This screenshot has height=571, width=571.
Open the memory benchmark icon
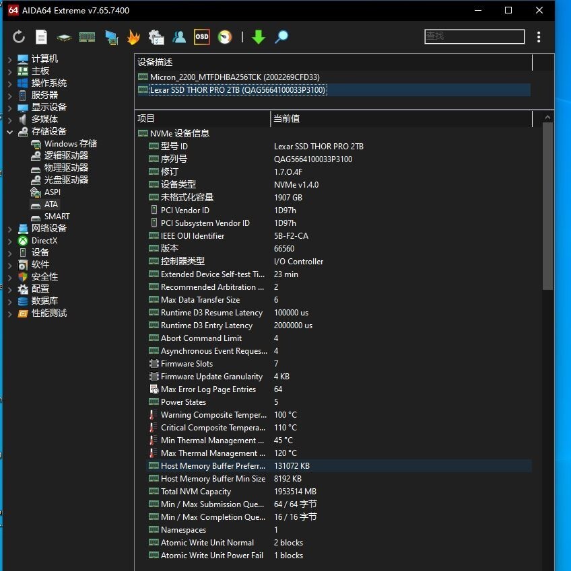87,36
